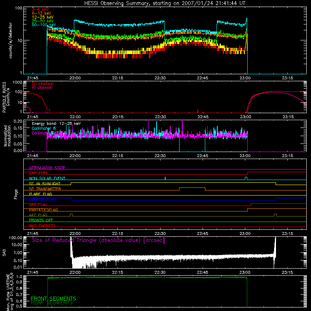Click the REAR SEGMENTS legend label
Image resolution: width=311 pixels, height=311 pixels.
point(52,303)
